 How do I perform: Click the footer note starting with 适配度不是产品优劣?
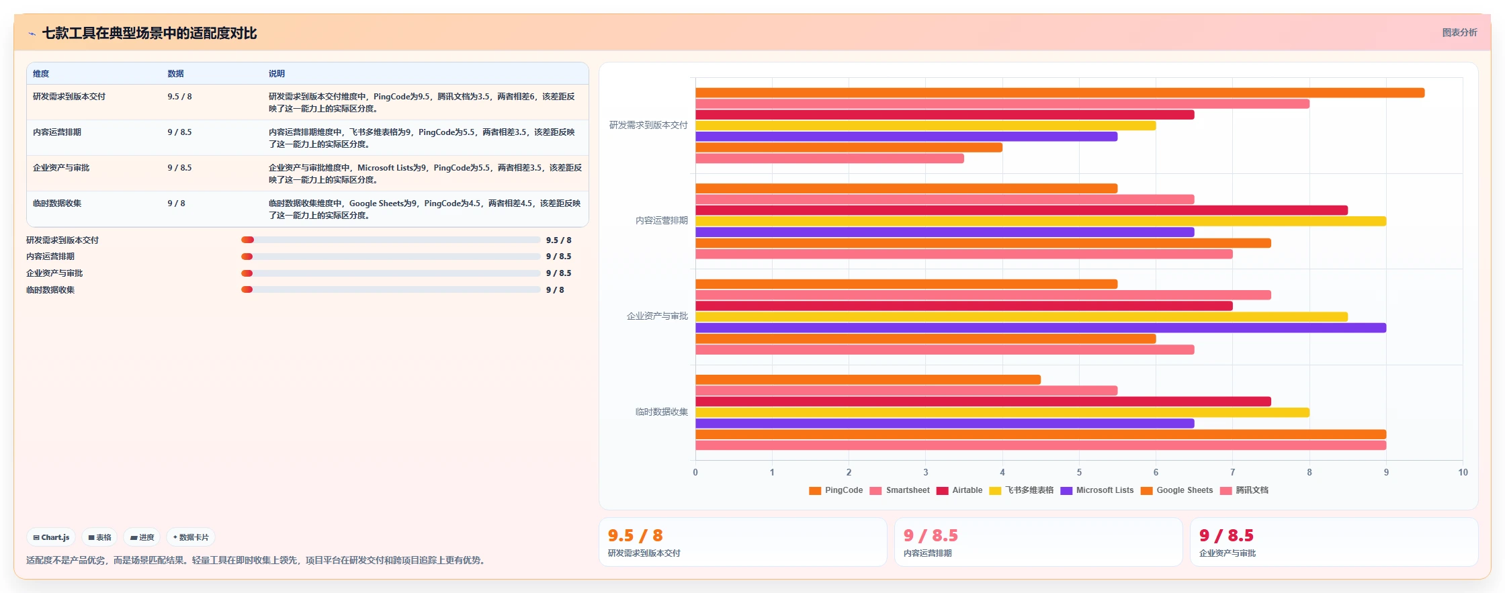tap(255, 560)
